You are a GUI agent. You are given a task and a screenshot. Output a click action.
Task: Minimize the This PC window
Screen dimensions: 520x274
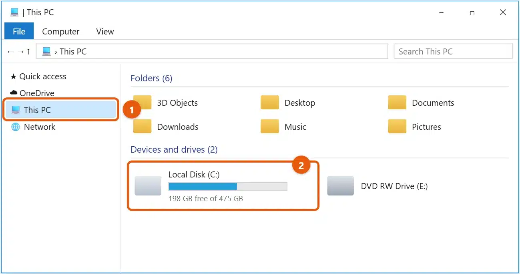(441, 13)
